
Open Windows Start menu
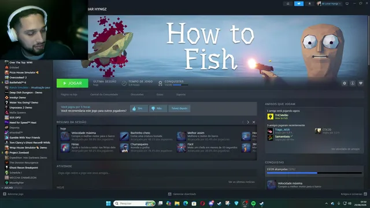[108, 203]
